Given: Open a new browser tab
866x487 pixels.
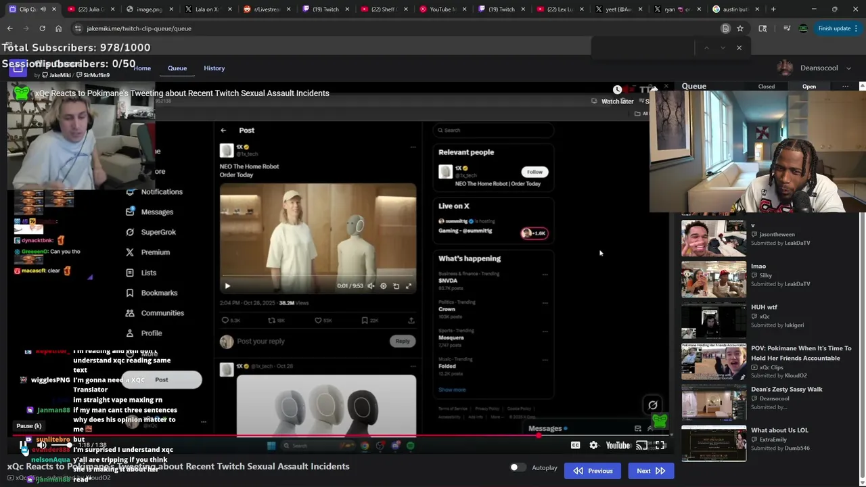Looking at the screenshot, I should click(773, 9).
